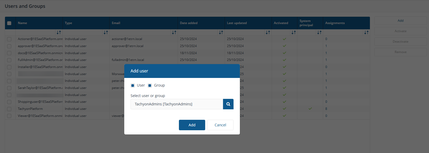Select checkbox for FullAdmin user row
The width and height of the screenshot is (429, 153).
[9, 60]
